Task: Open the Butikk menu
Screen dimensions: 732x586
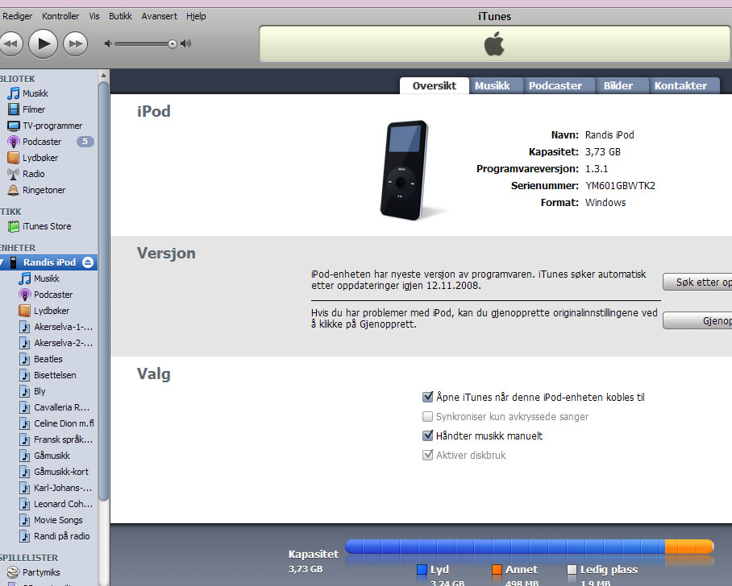Action: click(120, 16)
